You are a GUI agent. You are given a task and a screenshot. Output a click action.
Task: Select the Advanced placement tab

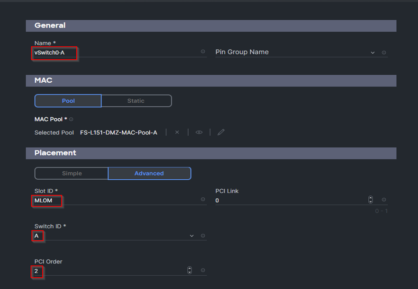pos(149,173)
